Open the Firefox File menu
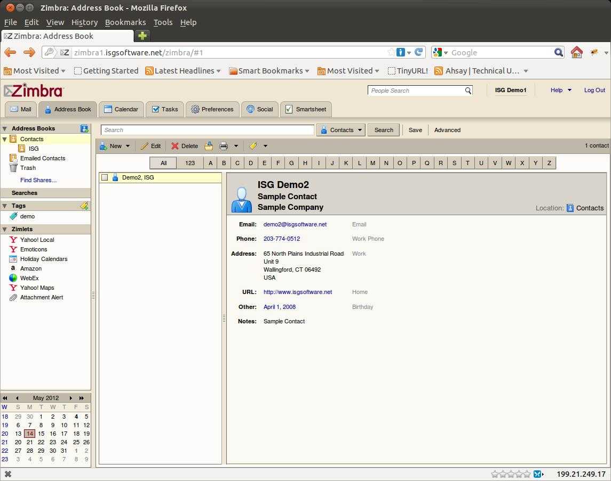Image resolution: width=611 pixels, height=481 pixels. pos(11,22)
